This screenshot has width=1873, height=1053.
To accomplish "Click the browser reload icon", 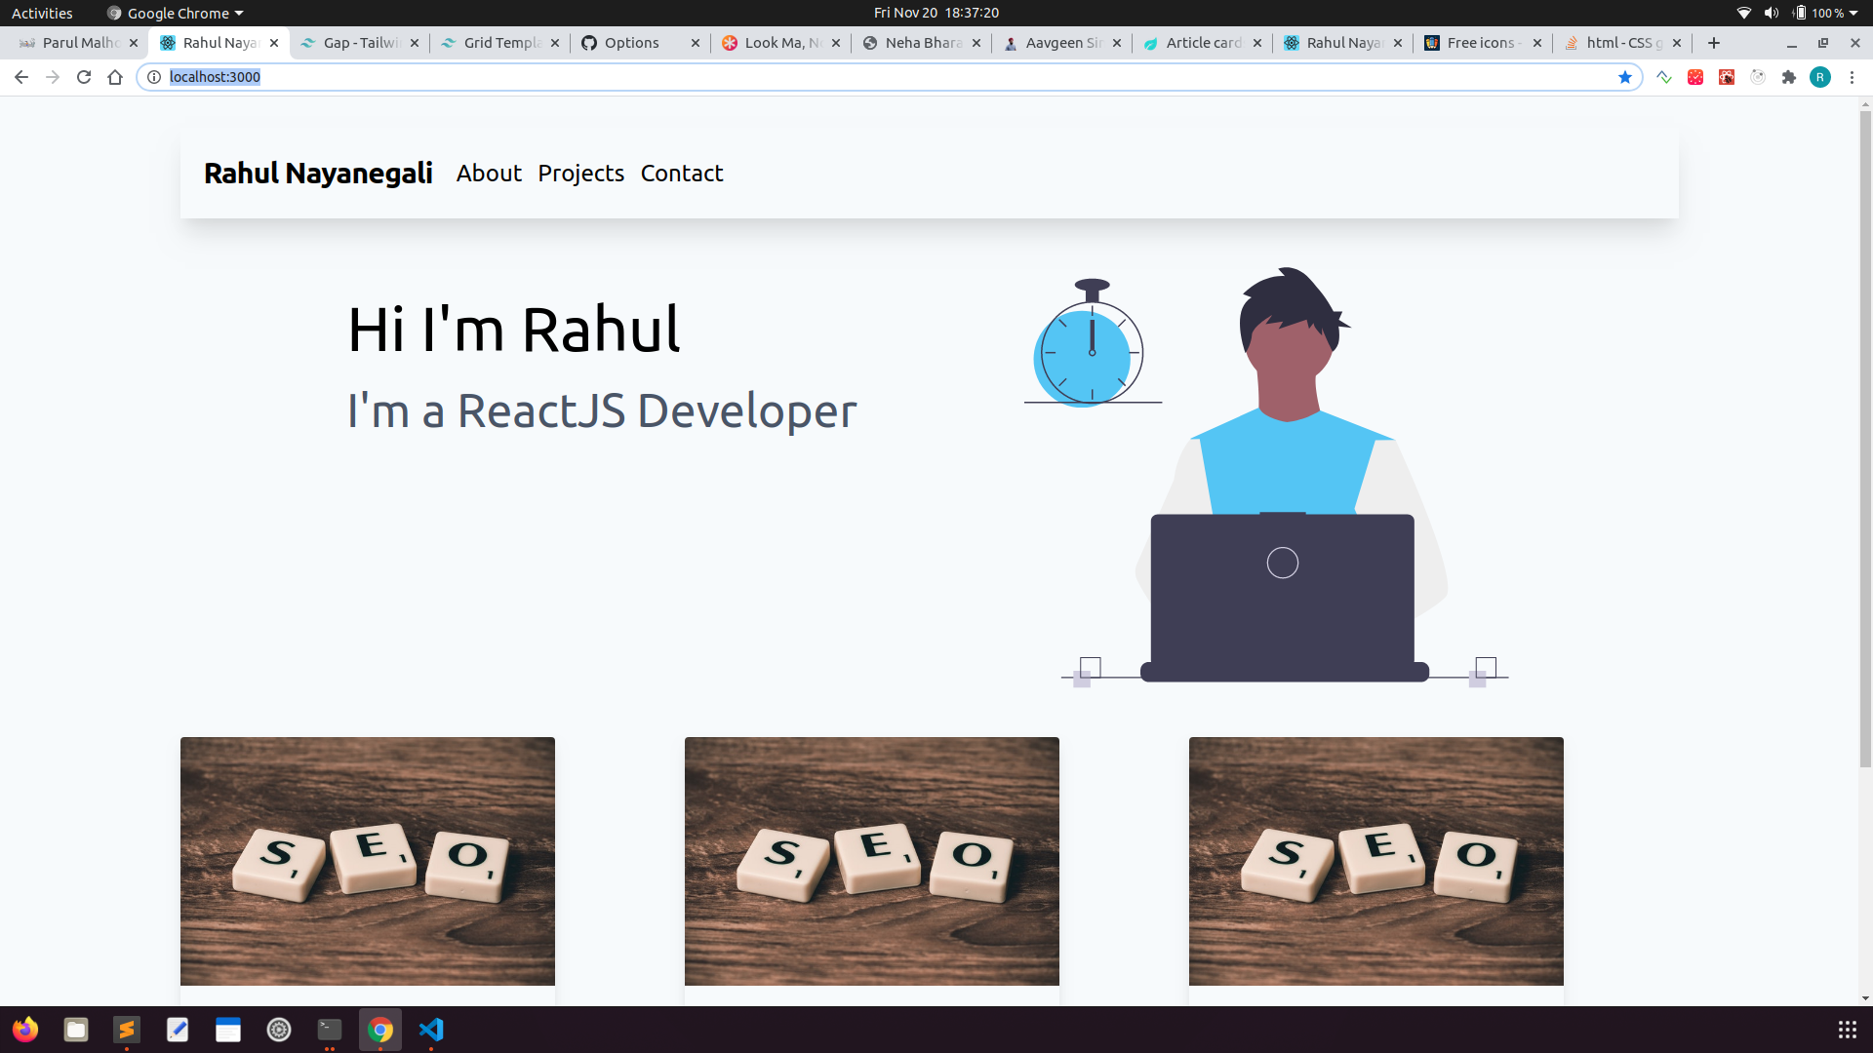I will coord(84,77).
